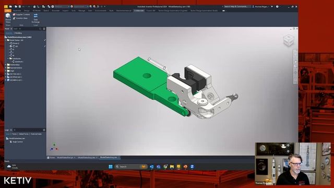Select the 90 model state
Viewport: 334px width, 188px height.
click(13, 55)
